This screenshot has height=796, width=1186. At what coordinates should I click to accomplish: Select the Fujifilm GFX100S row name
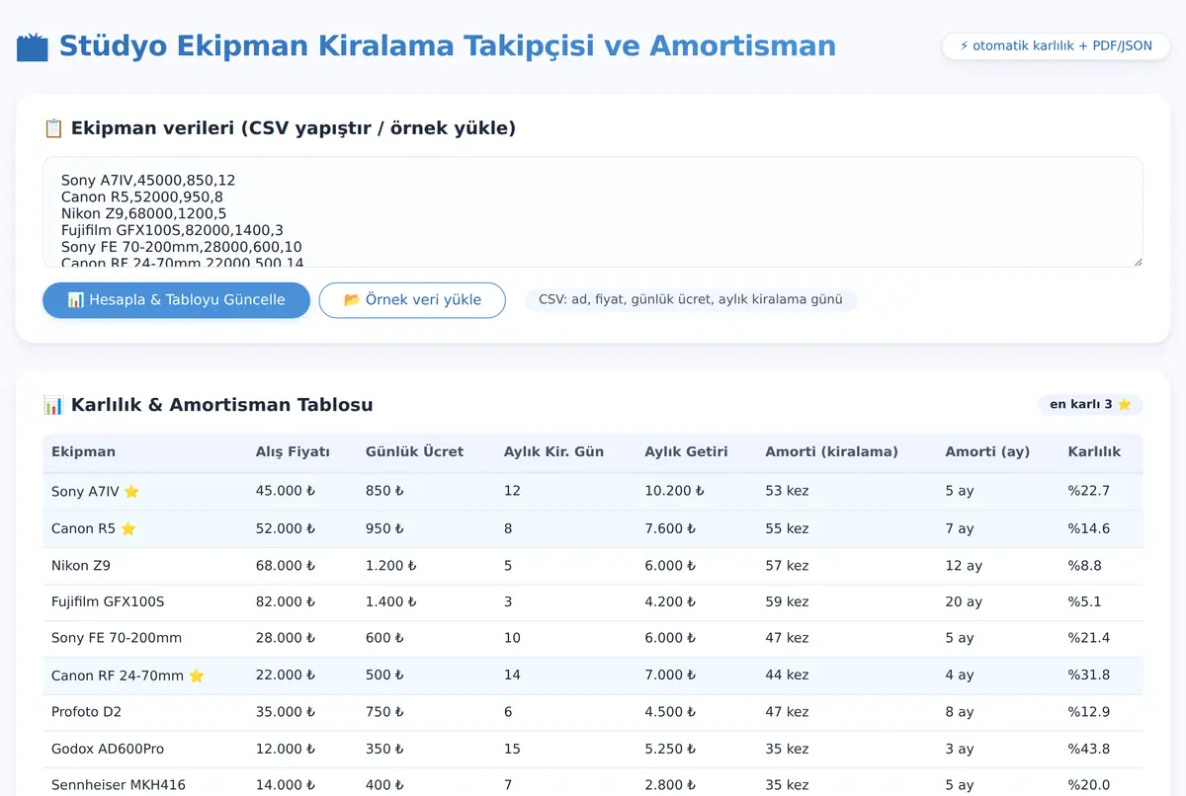[x=108, y=601]
